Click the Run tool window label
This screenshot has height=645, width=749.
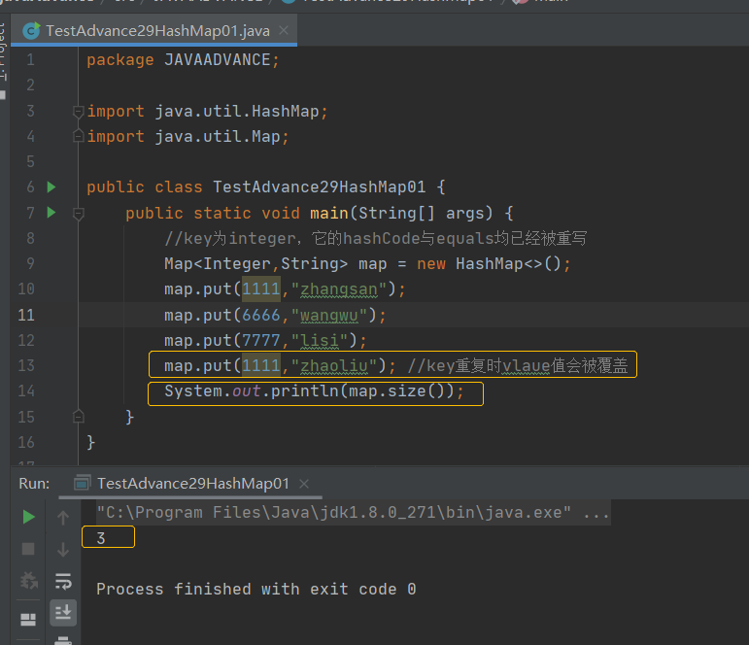(34, 484)
